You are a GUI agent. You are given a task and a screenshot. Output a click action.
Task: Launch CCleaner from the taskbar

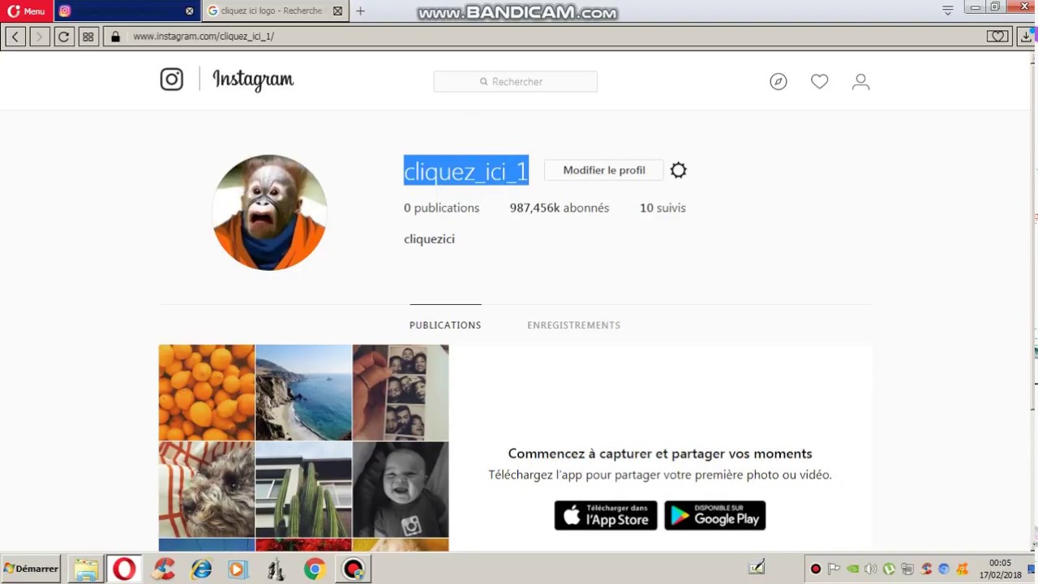coord(164,569)
